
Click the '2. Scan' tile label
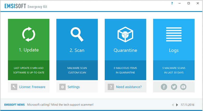[77, 50]
